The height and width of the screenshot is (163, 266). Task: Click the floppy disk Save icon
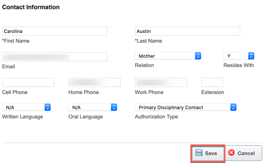coord(199,153)
